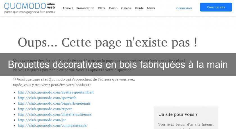The width and height of the screenshot is (236, 129).
Task: Open the club.quomodo.com/sportweb link
Action: pyautogui.click(x=47, y=98)
